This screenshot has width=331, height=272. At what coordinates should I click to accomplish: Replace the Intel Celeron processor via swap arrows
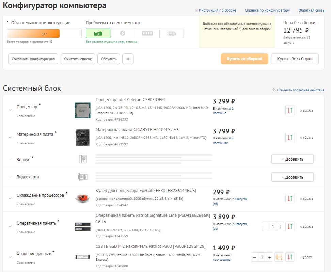pyautogui.click(x=290, y=110)
